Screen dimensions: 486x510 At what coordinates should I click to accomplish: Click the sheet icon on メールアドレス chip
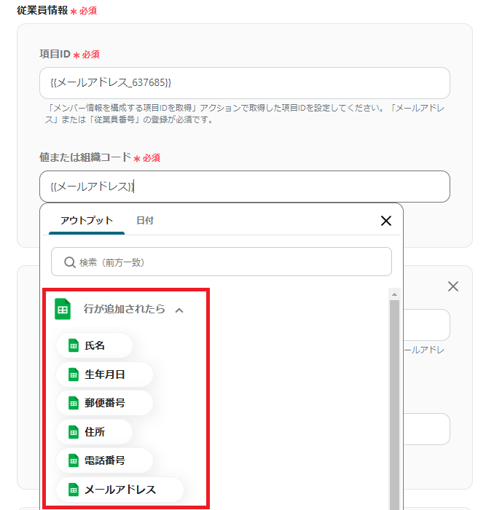pyautogui.click(x=73, y=490)
